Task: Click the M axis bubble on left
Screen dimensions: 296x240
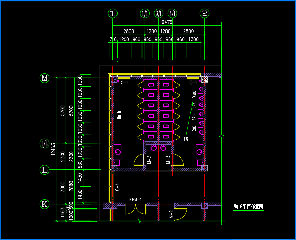Action: click(45, 78)
